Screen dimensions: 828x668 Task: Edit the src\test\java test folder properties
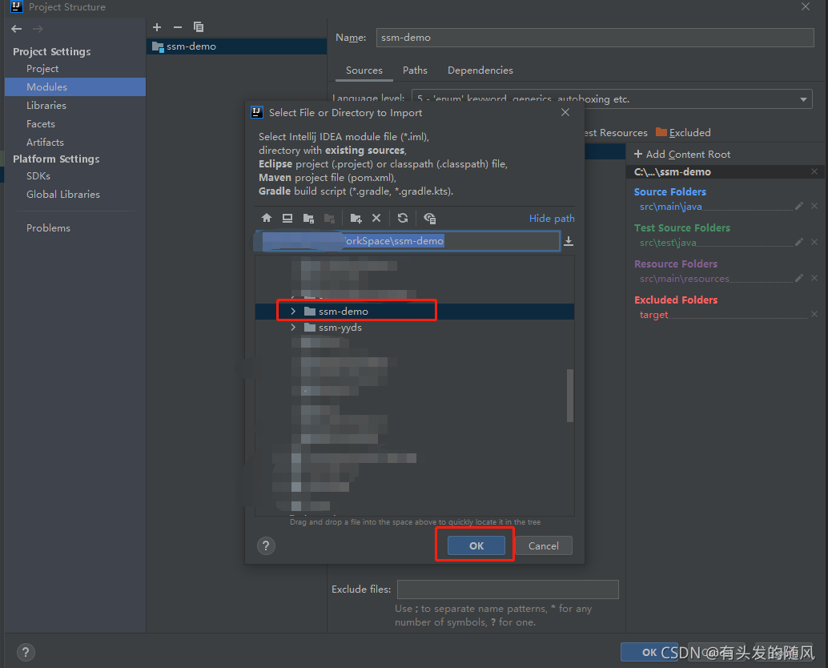click(799, 242)
